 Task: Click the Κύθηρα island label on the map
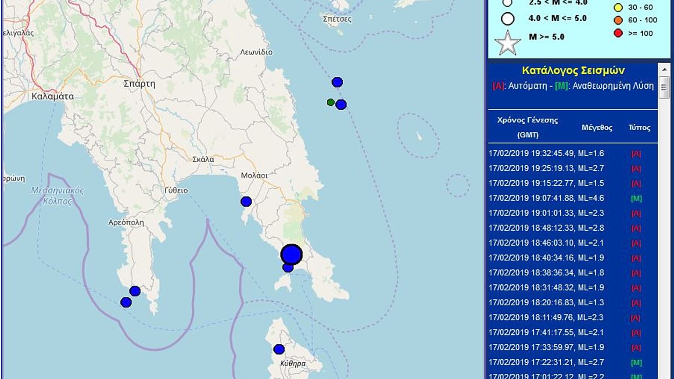coord(293,364)
